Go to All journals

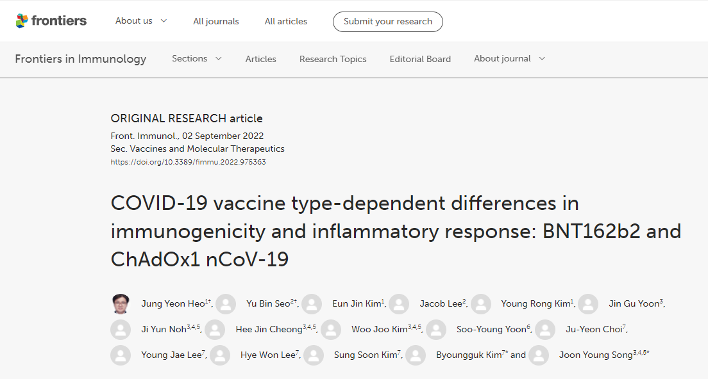[x=216, y=21]
